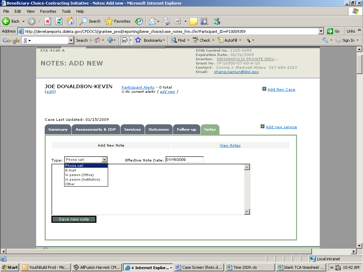Click Google toolbar spell Check icon
Screen dimensions: 363x272
[196, 40]
